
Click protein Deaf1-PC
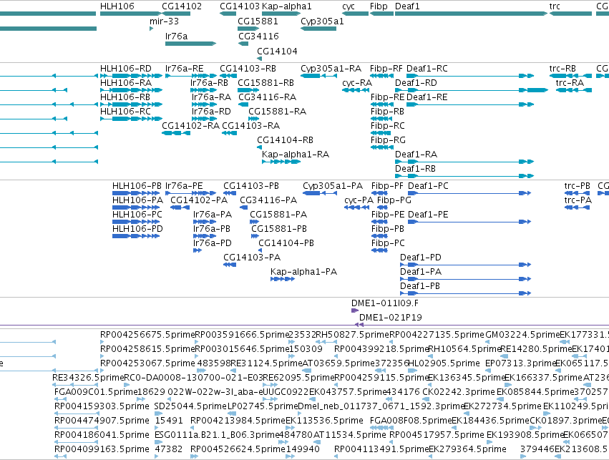point(469,193)
